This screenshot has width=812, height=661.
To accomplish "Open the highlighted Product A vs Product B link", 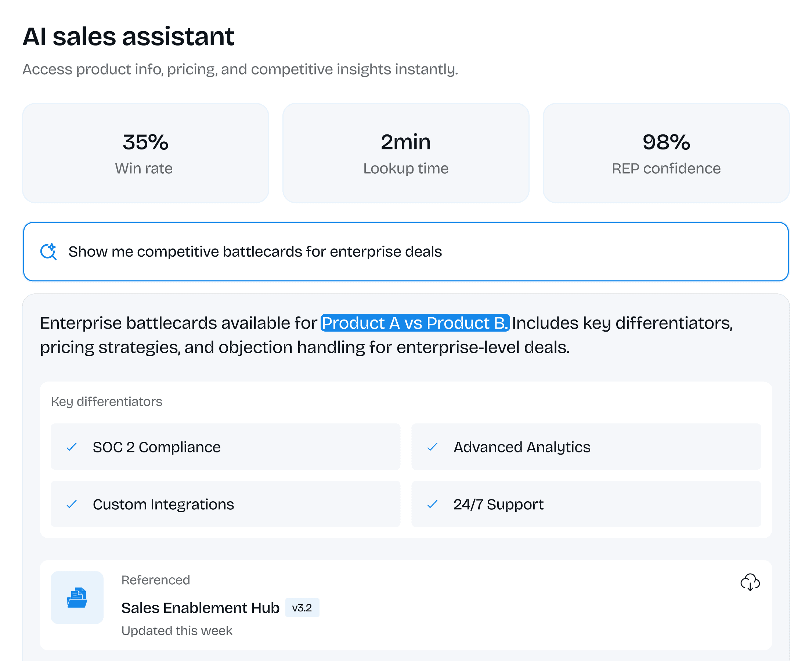I will point(415,323).
